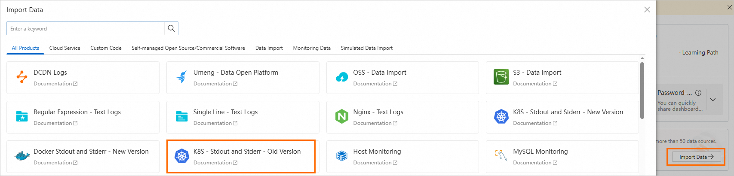Select the Regular Expression Text Logs icon
This screenshot has height=176, width=734.
click(x=22, y=116)
